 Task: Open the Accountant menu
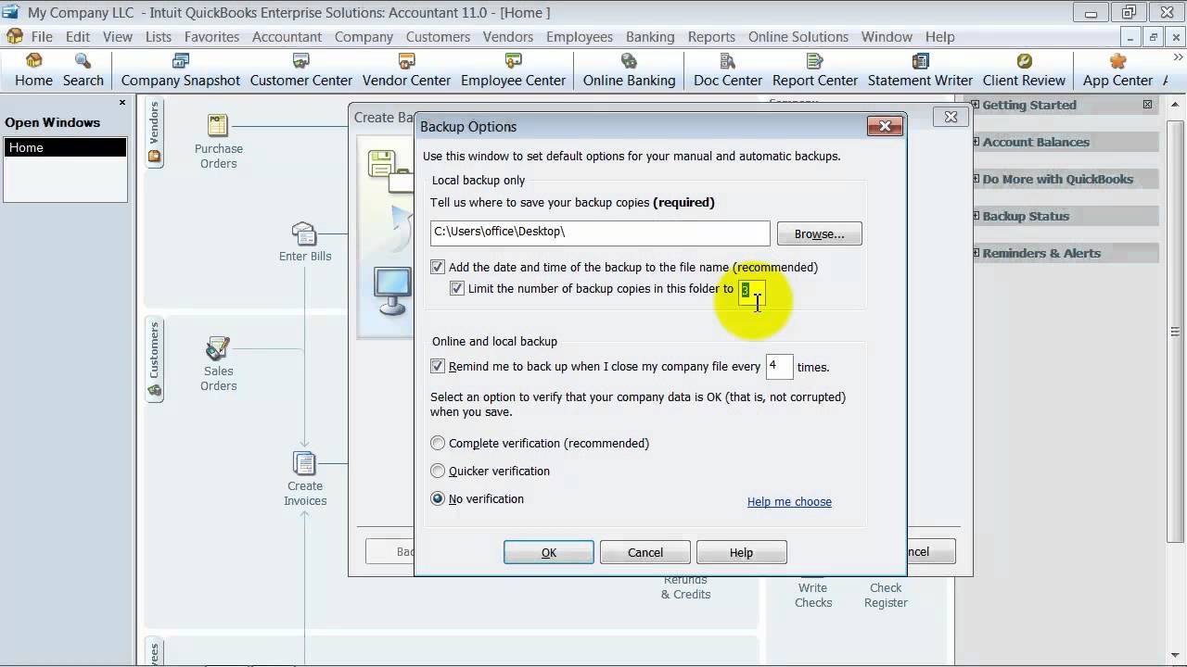click(x=287, y=37)
